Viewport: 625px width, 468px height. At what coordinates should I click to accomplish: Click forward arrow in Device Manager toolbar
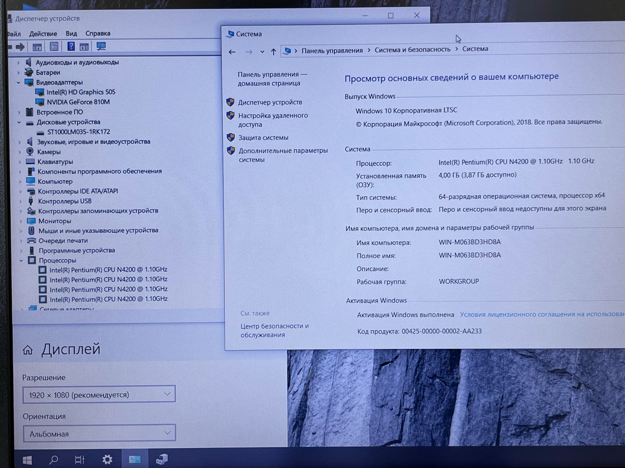pyautogui.click(x=20, y=47)
